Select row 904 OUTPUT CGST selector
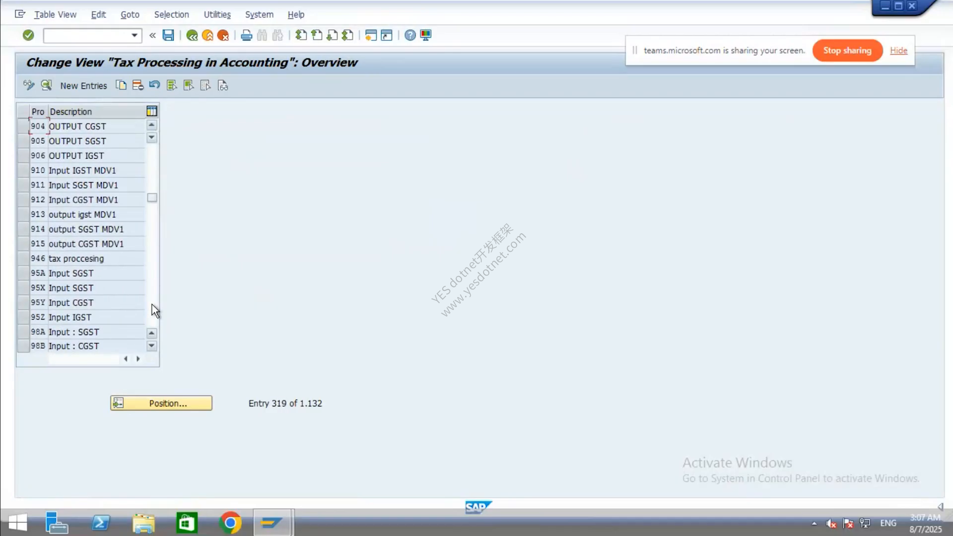Screen dimensions: 953x536 tap(23, 126)
